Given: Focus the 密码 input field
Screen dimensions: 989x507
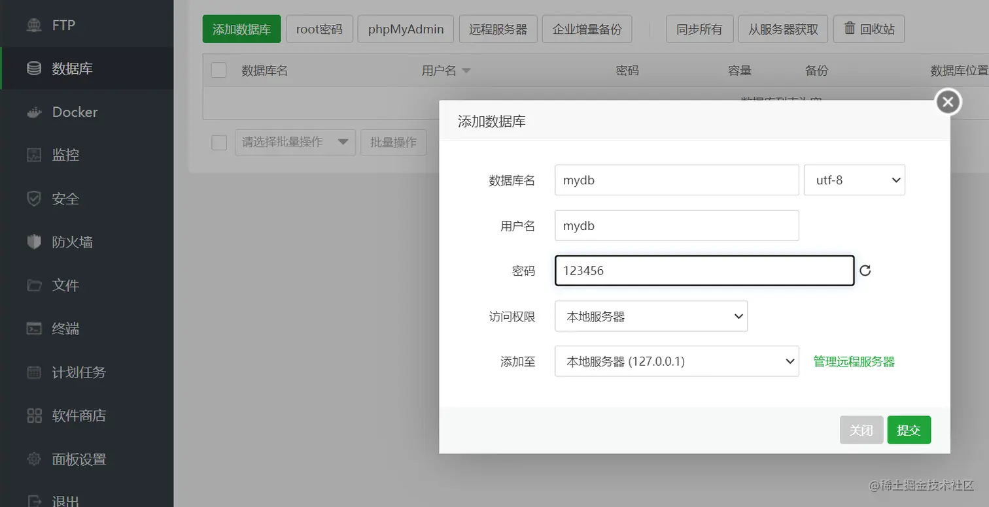Looking at the screenshot, I should tap(704, 270).
